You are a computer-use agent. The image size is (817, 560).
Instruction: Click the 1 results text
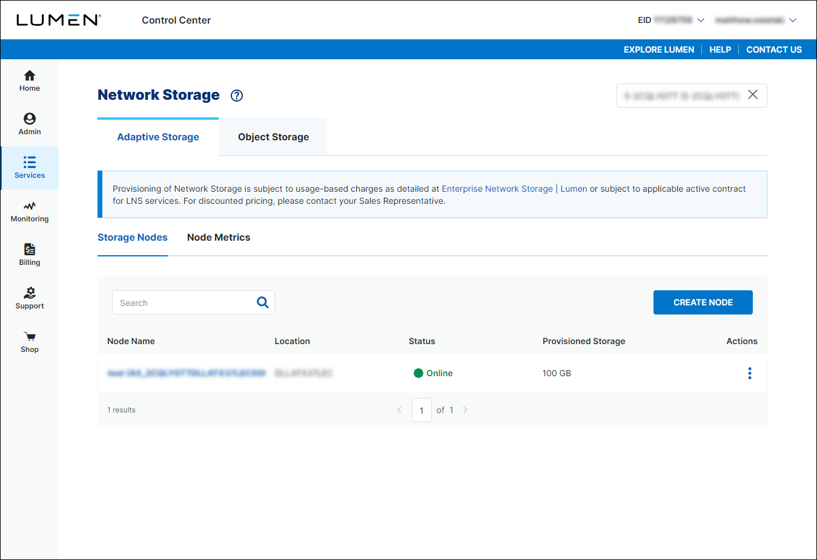(121, 410)
